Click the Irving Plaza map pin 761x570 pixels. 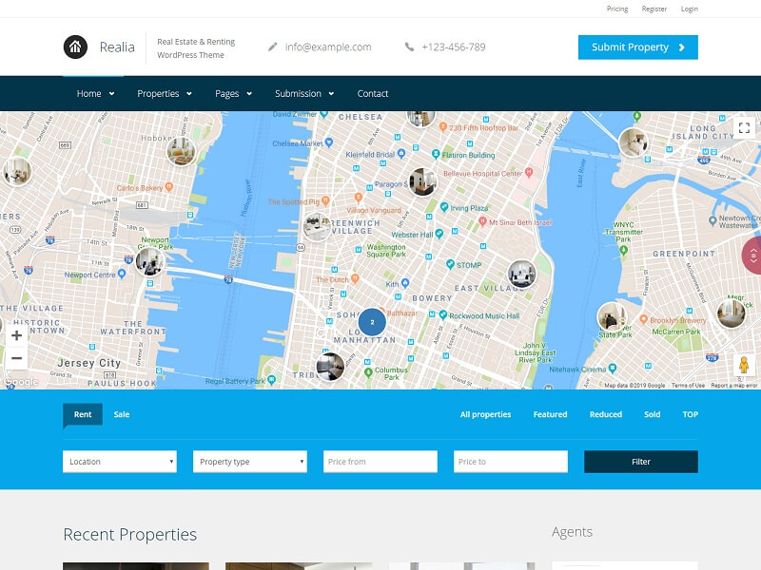click(x=444, y=207)
